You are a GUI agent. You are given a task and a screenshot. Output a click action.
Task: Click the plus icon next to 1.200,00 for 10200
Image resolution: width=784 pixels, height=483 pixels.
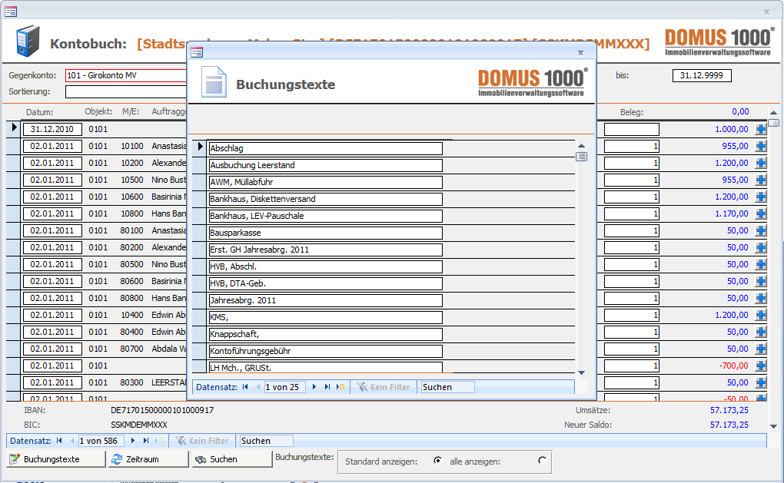click(761, 164)
